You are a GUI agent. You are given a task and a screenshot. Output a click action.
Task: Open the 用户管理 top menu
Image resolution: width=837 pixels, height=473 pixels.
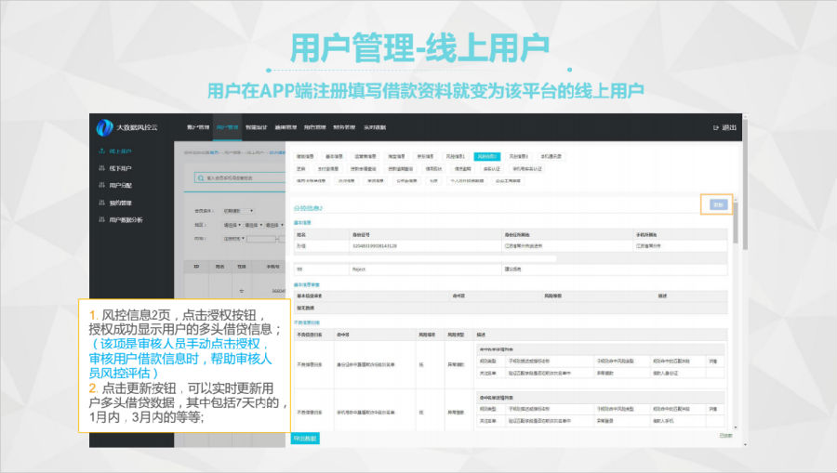pos(227,126)
